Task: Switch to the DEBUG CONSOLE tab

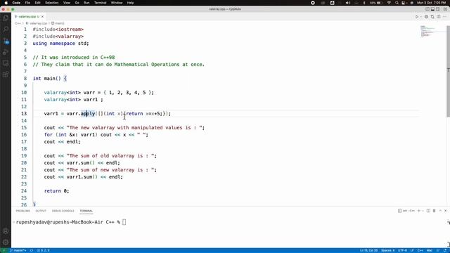Action: click(x=63, y=211)
